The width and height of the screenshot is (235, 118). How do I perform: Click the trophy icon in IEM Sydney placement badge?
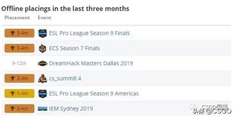pyautogui.click(x=13, y=108)
